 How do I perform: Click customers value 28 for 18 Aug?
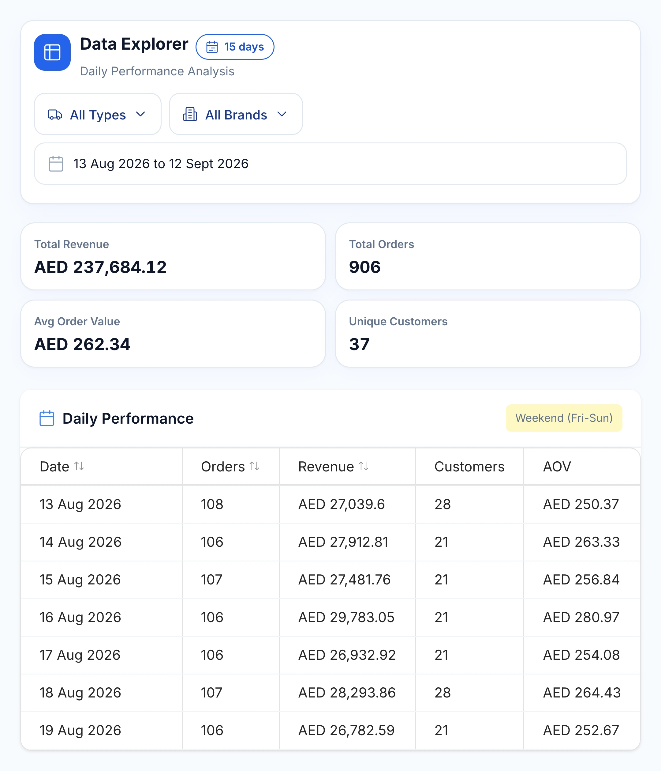443,693
